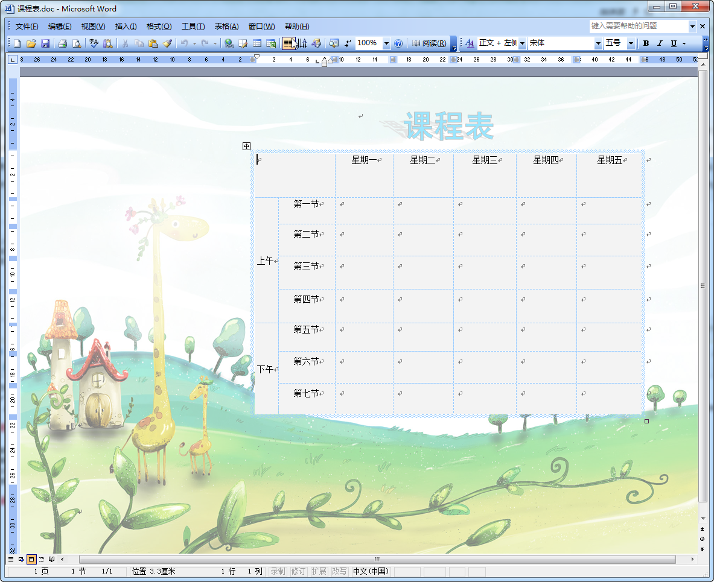Switch to Web Layout view

pyautogui.click(x=21, y=559)
